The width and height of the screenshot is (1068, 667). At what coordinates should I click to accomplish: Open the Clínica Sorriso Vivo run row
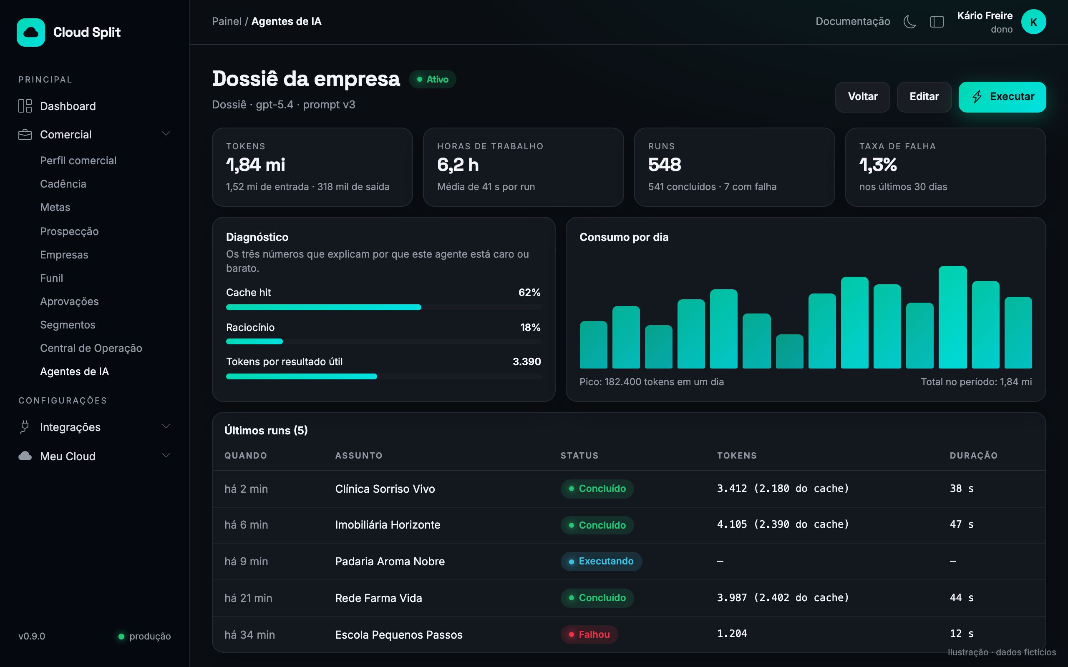pos(628,489)
